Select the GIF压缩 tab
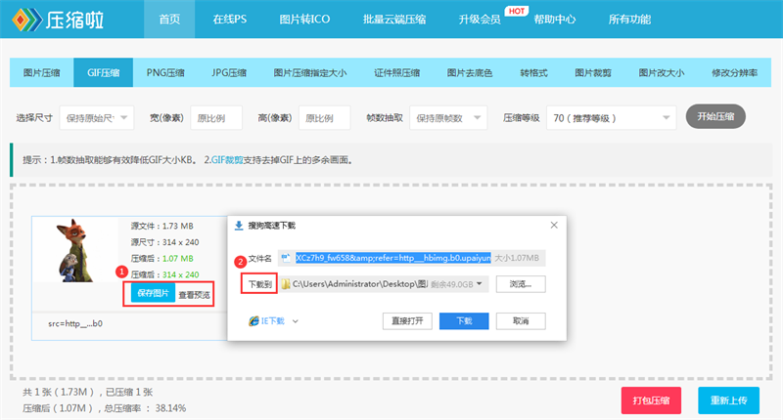783x420 pixels. (104, 72)
